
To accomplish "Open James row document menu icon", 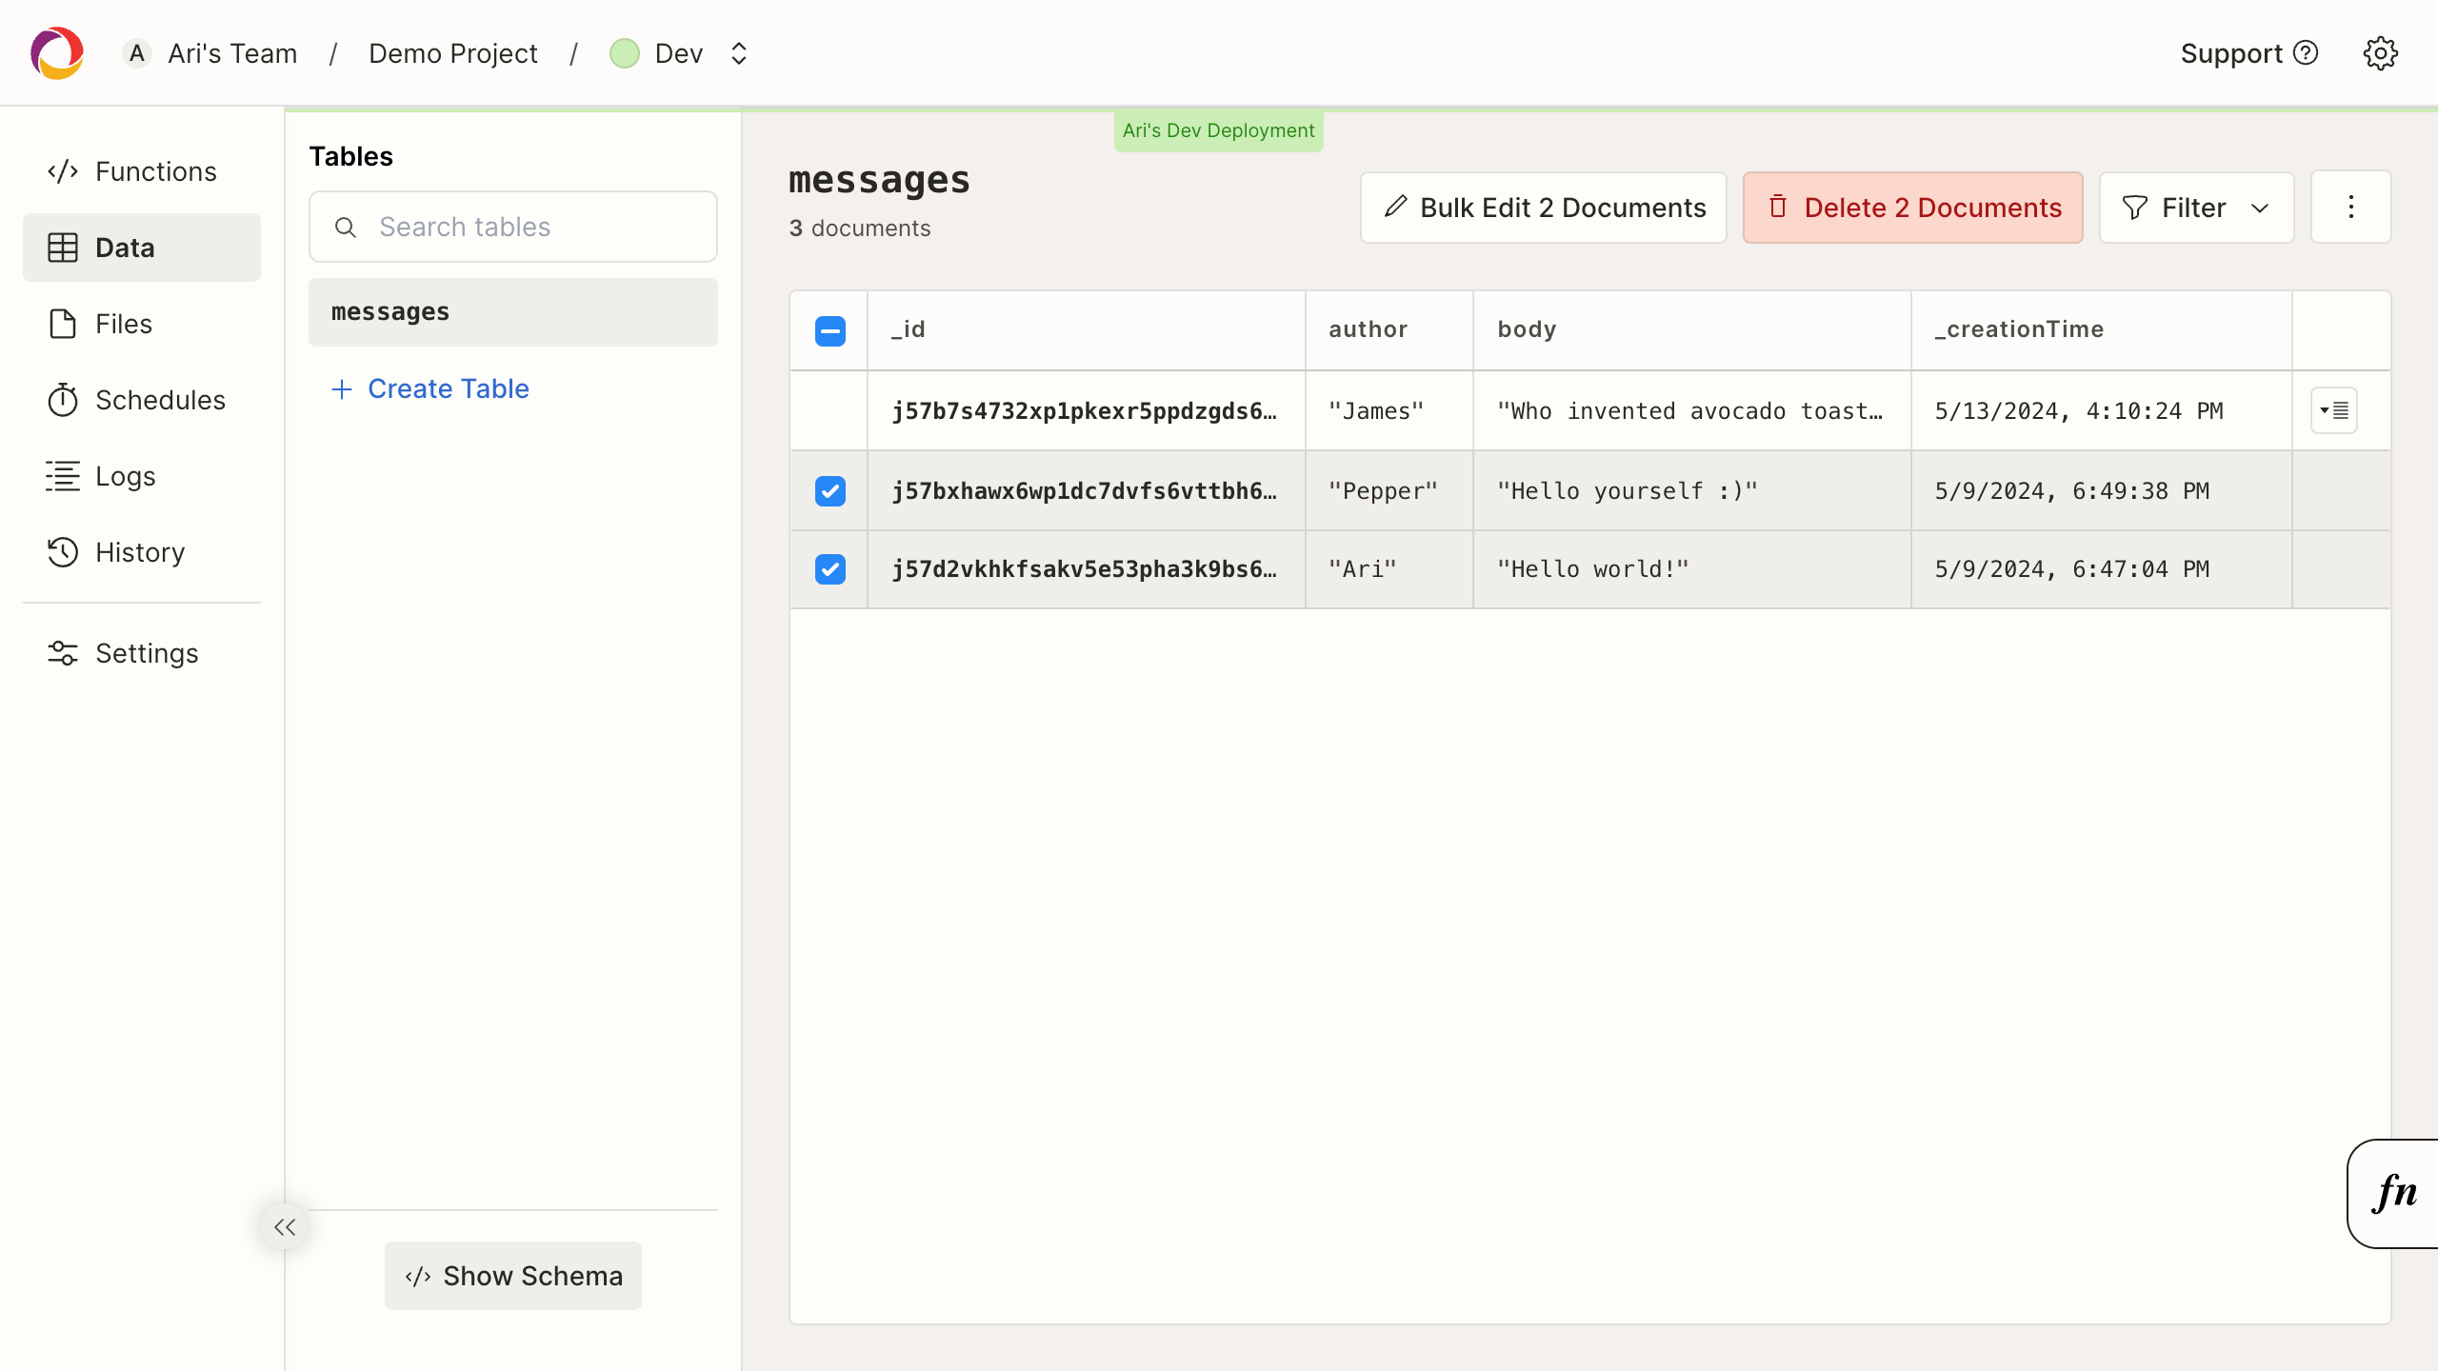I will (2334, 410).
